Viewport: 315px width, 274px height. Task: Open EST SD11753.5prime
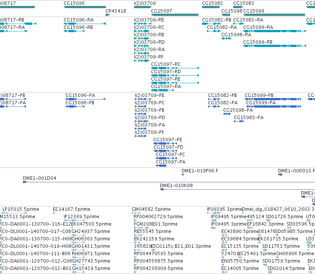click(281, 246)
